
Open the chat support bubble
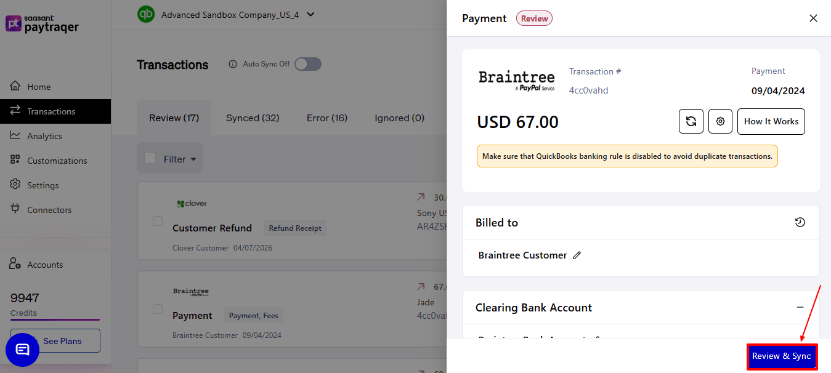(x=22, y=350)
